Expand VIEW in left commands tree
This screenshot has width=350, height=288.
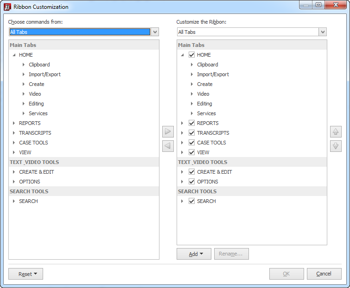(x=14, y=152)
